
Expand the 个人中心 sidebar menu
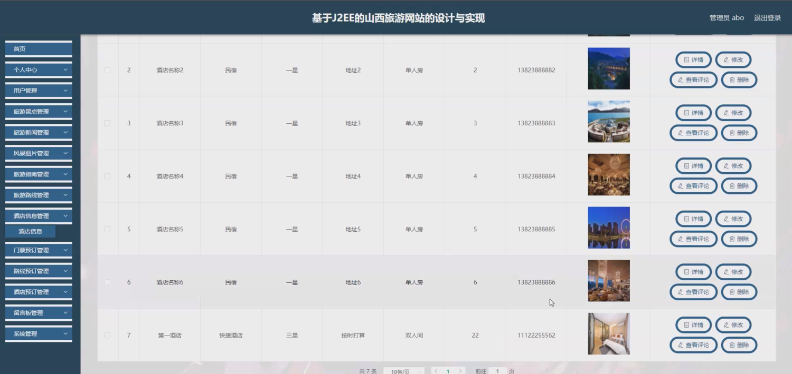tap(39, 70)
